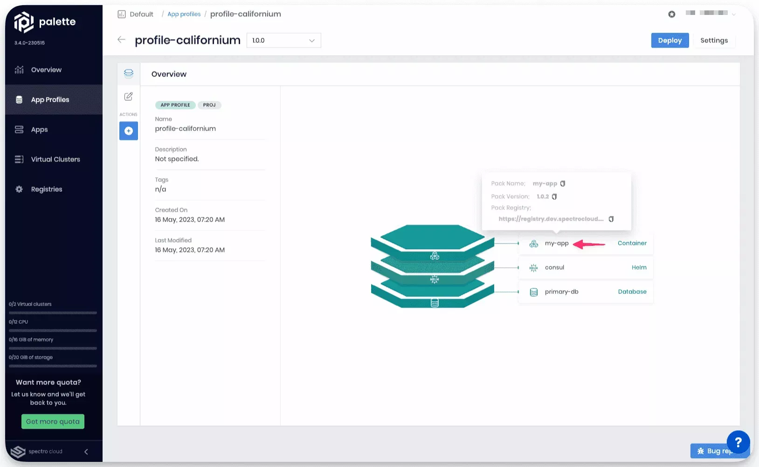Open the help question mark button
The image size is (759, 467).
pyautogui.click(x=738, y=442)
